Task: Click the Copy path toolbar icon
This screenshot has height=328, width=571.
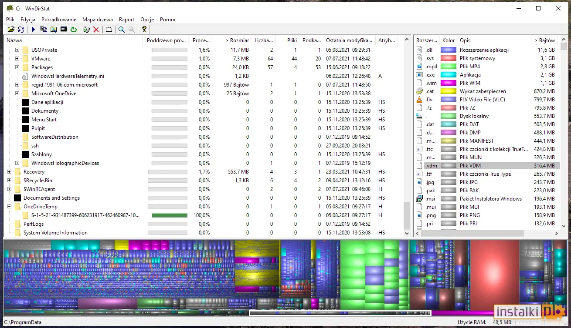Action: point(44,29)
